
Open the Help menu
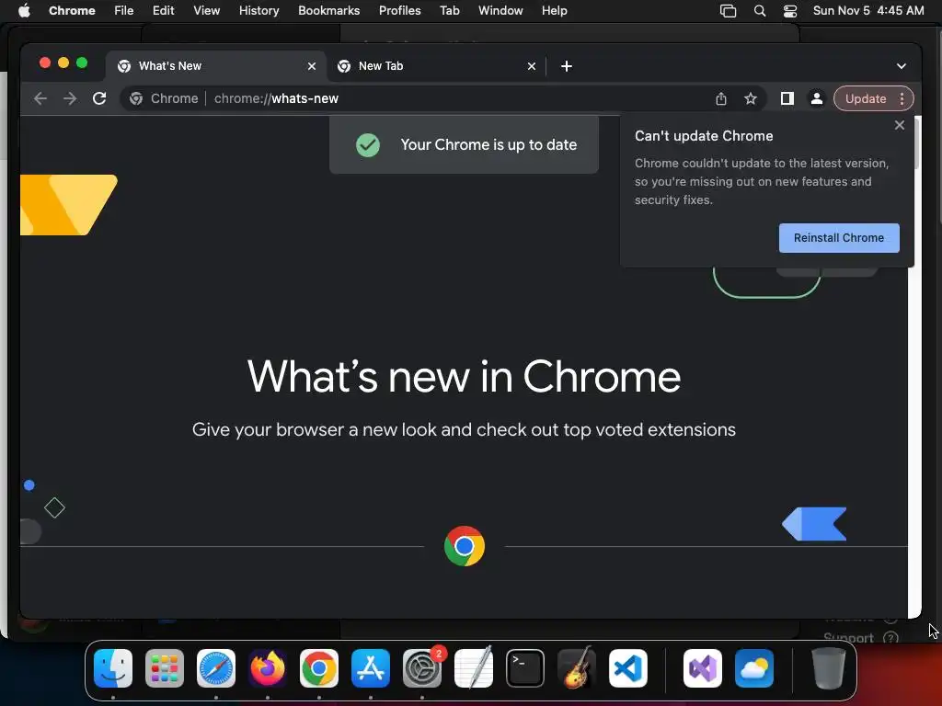(554, 11)
